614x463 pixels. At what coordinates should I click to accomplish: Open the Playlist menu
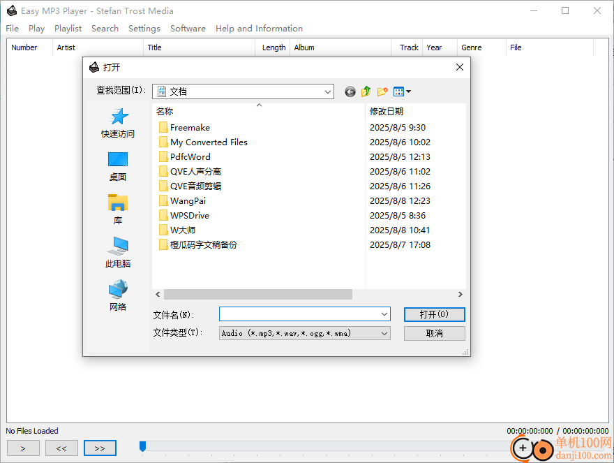tap(68, 29)
